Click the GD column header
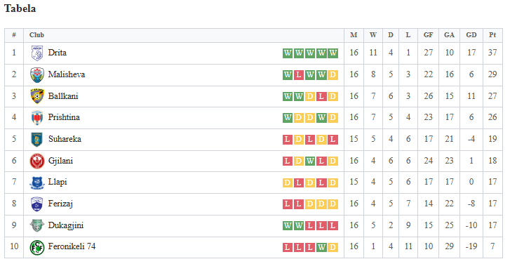The image size is (517, 278). [471, 35]
